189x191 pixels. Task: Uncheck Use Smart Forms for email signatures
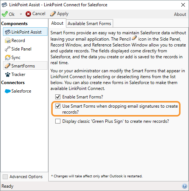(58, 106)
